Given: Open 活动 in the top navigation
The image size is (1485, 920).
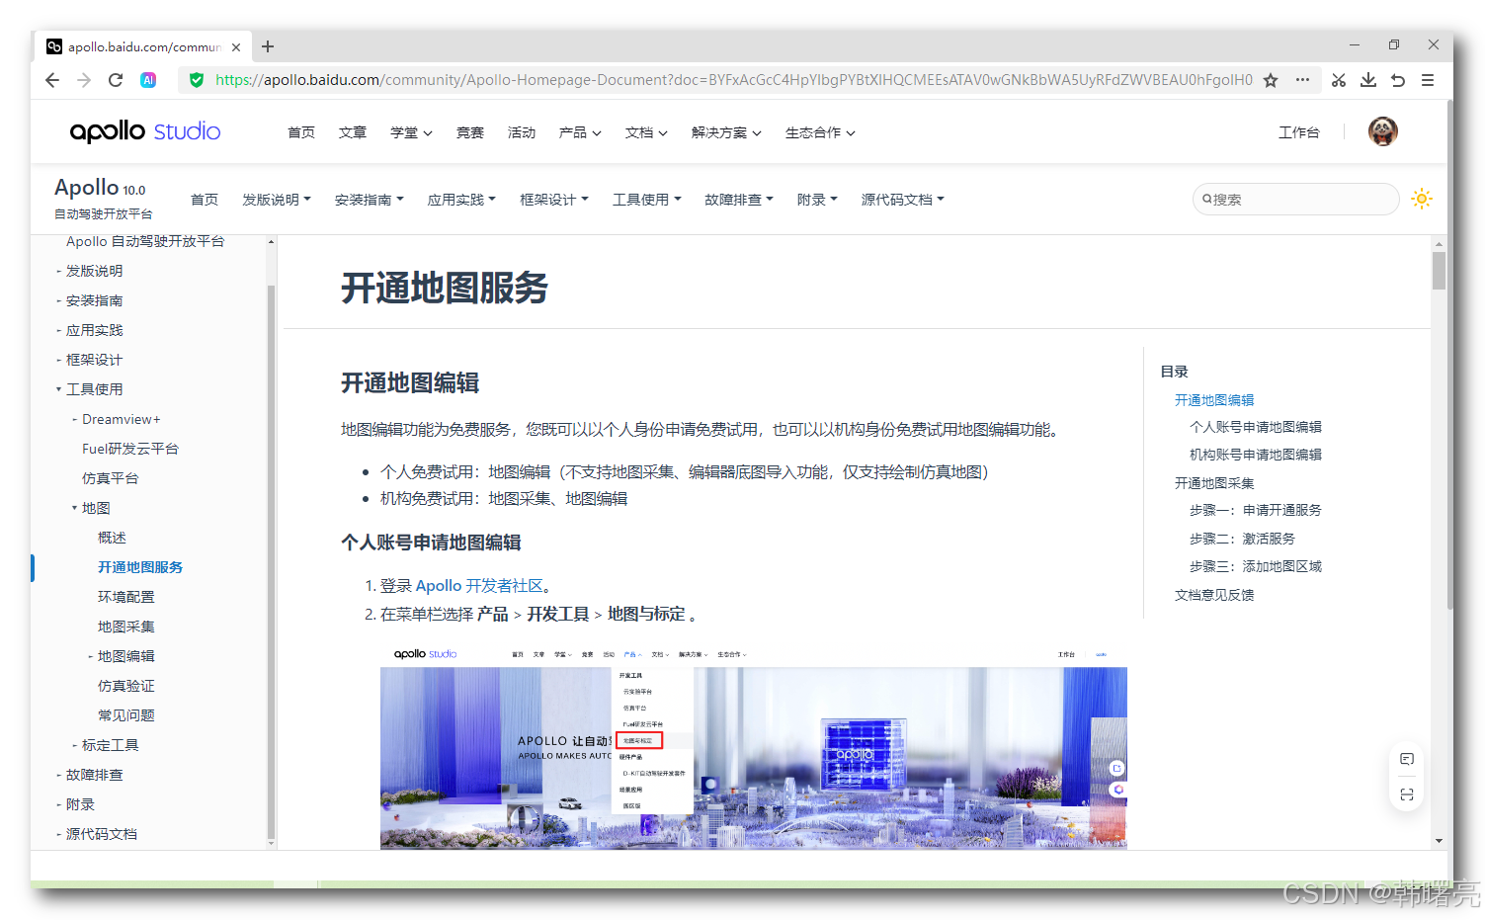Looking at the screenshot, I should point(522,132).
